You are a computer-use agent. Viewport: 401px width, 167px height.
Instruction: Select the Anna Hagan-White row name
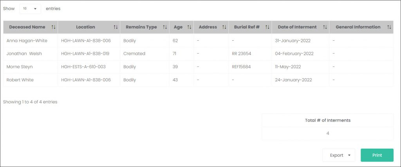pos(27,41)
